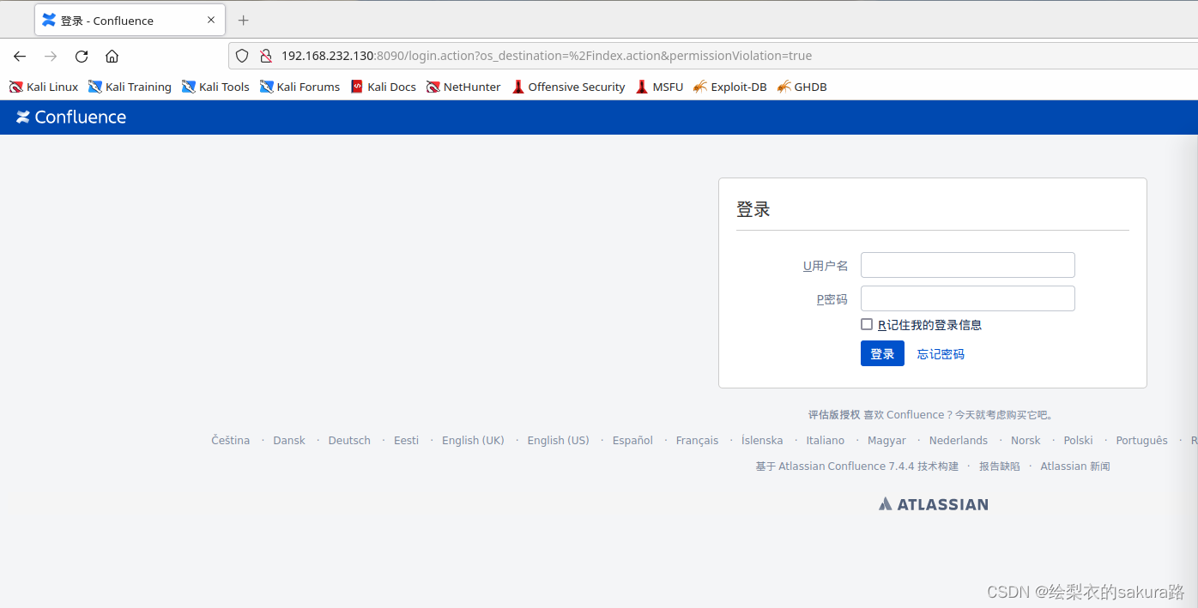The image size is (1198, 608).
Task: Switch language to Čeština
Action: pyautogui.click(x=231, y=441)
